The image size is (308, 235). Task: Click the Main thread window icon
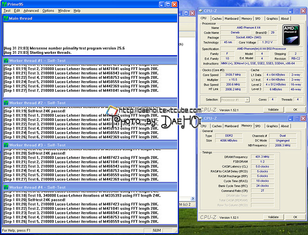6,18
